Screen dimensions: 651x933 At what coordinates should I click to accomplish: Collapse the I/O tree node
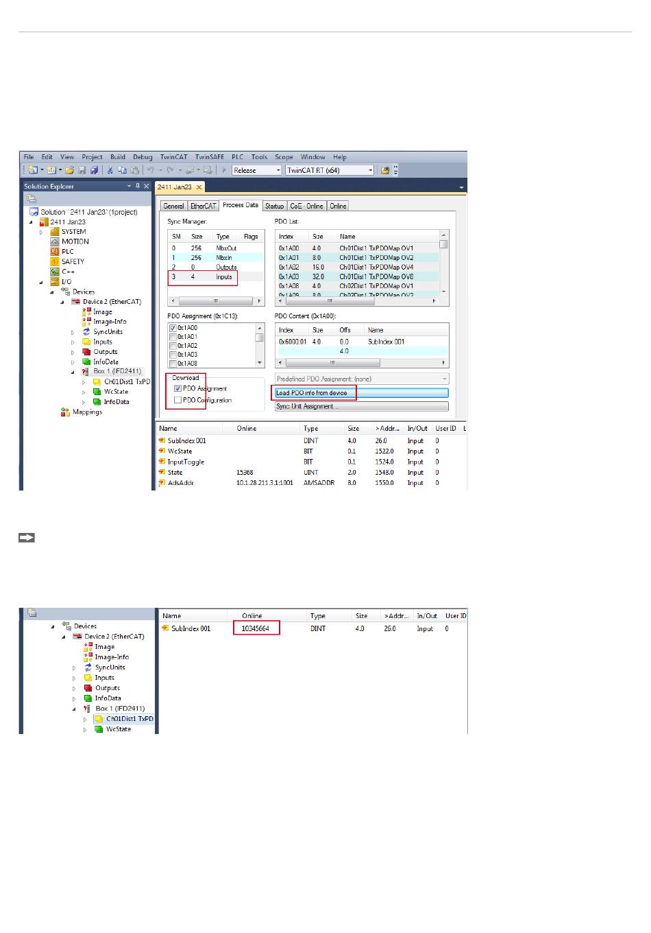click(41, 282)
